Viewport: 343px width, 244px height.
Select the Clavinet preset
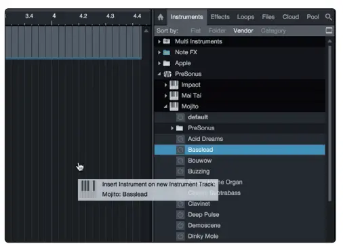click(x=240, y=204)
